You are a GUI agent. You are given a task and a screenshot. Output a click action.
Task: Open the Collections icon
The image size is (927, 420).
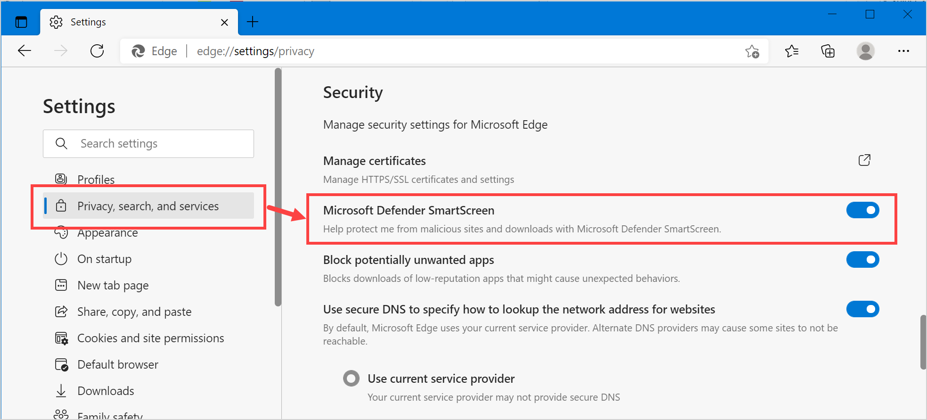click(x=828, y=51)
